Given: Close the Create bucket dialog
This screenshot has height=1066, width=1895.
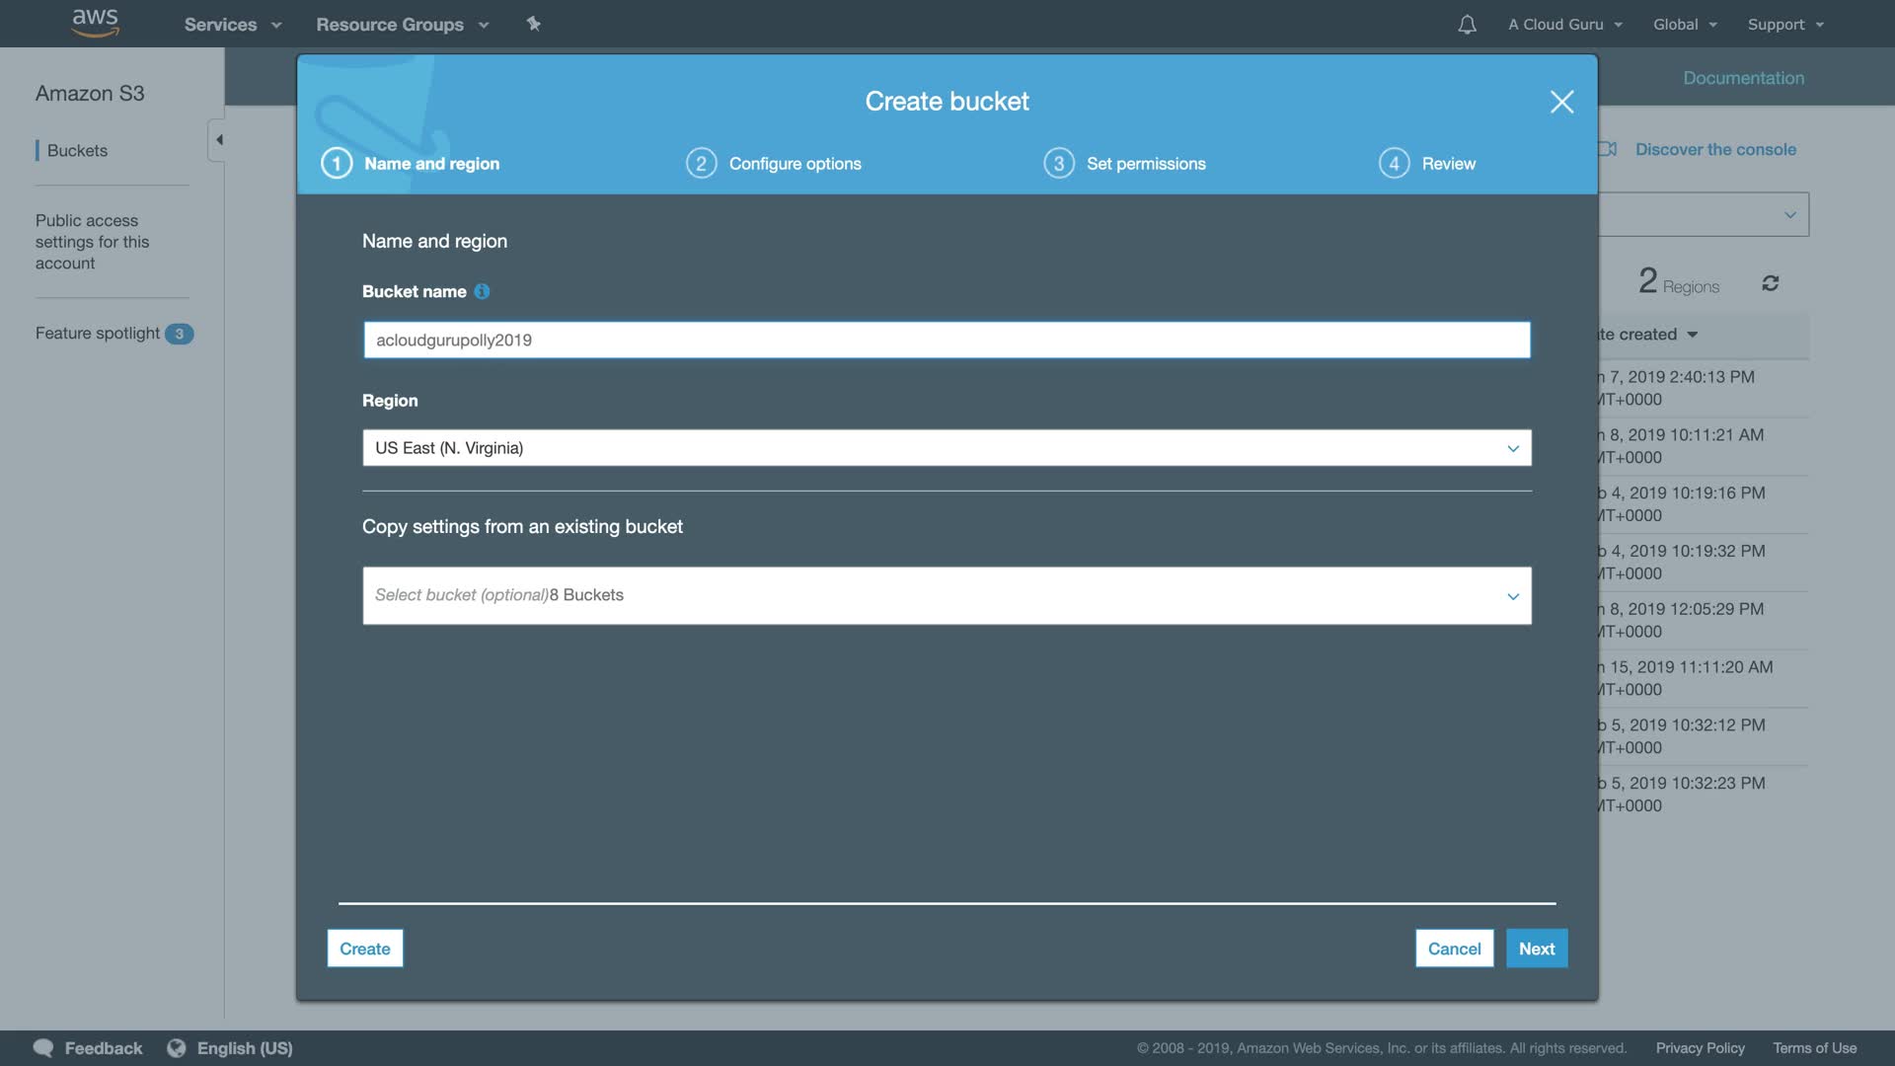Looking at the screenshot, I should (1561, 102).
